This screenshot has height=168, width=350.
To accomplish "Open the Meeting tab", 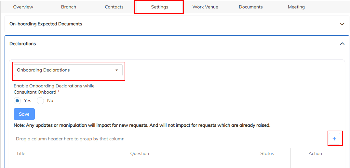I will click(x=296, y=7).
